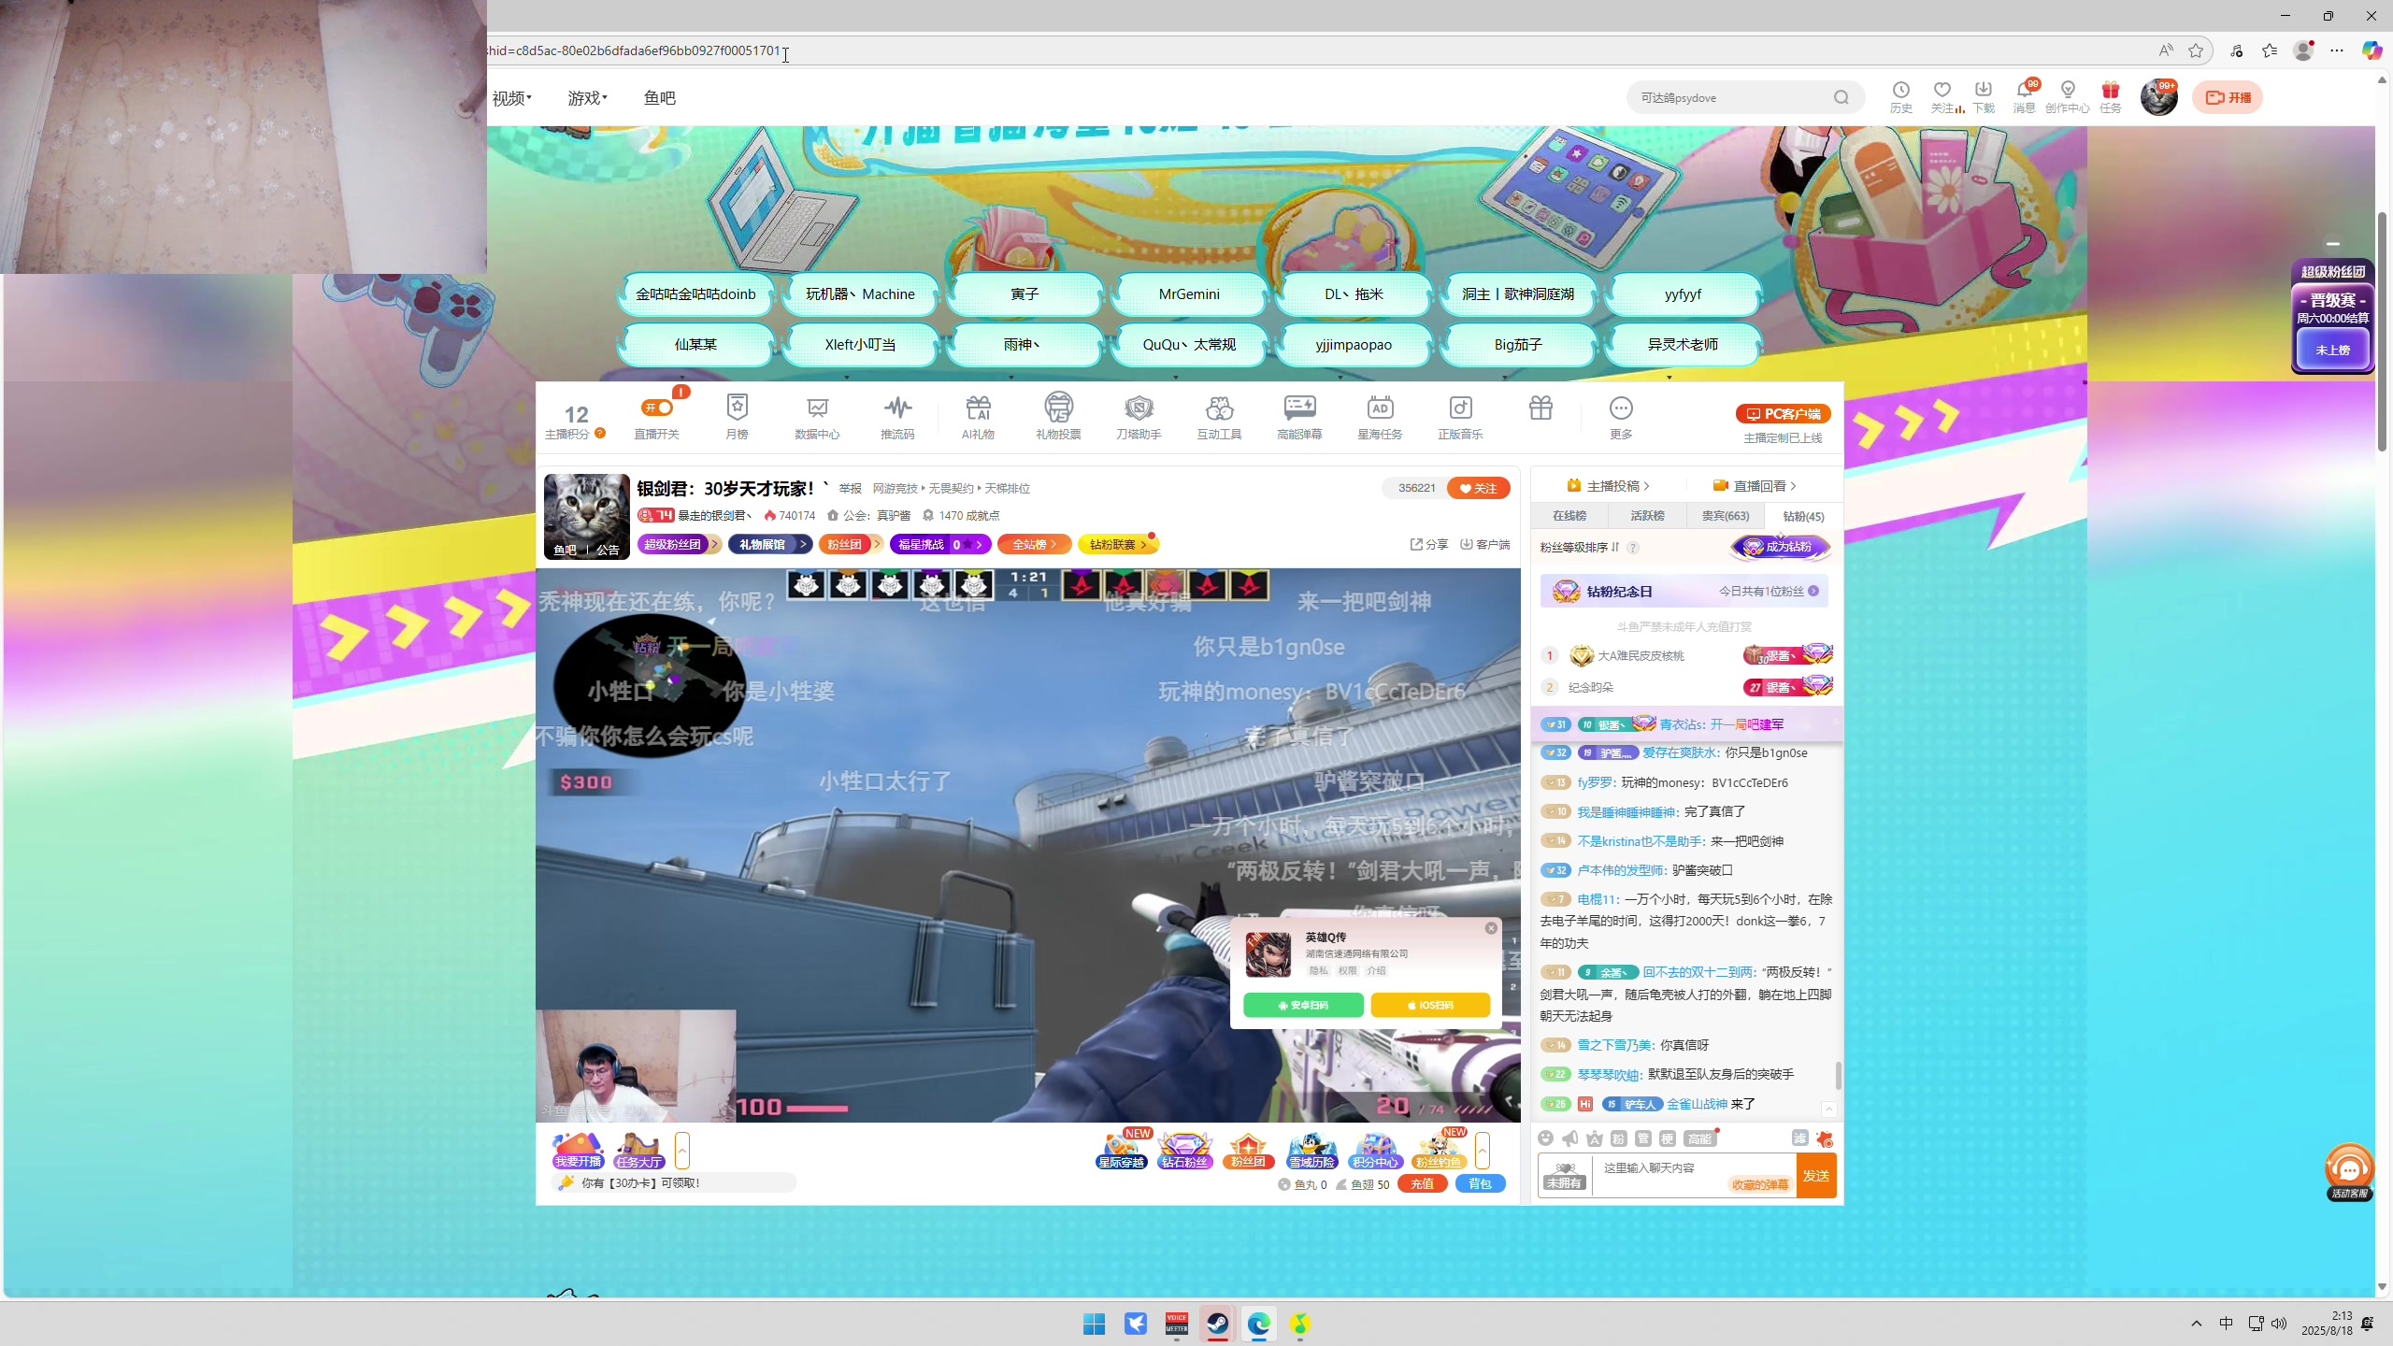Click the 开播 start streaming button

point(2228,97)
